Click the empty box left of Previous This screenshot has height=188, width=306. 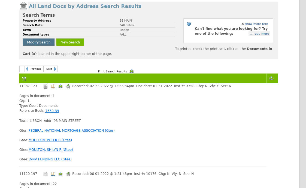(22, 69)
